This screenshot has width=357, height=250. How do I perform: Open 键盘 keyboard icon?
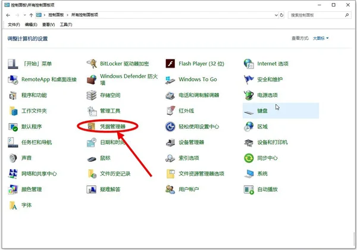click(249, 111)
